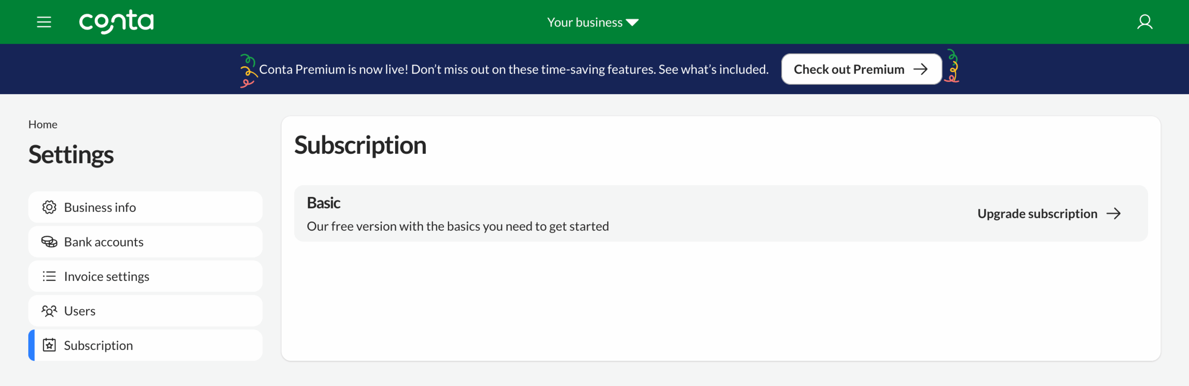Click the Check out Premium button
The height and width of the screenshot is (386, 1189).
862,69
